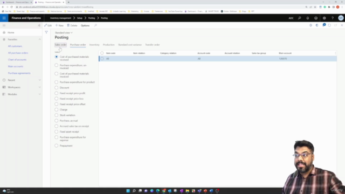Image resolution: width=345 pixels, height=194 pixels.
Task: Select Cost of purchased materials received
Action: tap(56, 57)
